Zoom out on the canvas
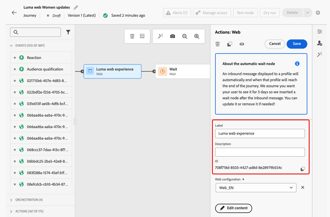The width and height of the screenshot is (330, 217). [x=185, y=36]
